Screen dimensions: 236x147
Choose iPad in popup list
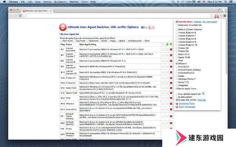[x=177, y=60]
